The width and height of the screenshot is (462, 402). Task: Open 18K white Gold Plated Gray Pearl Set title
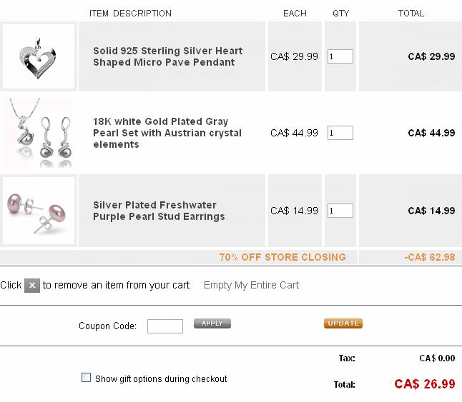tap(167, 133)
